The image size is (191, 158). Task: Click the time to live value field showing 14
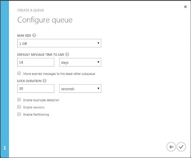[36, 62]
